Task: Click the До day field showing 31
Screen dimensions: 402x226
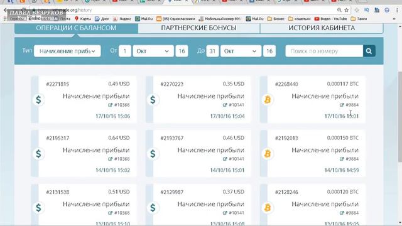Action: click(212, 51)
